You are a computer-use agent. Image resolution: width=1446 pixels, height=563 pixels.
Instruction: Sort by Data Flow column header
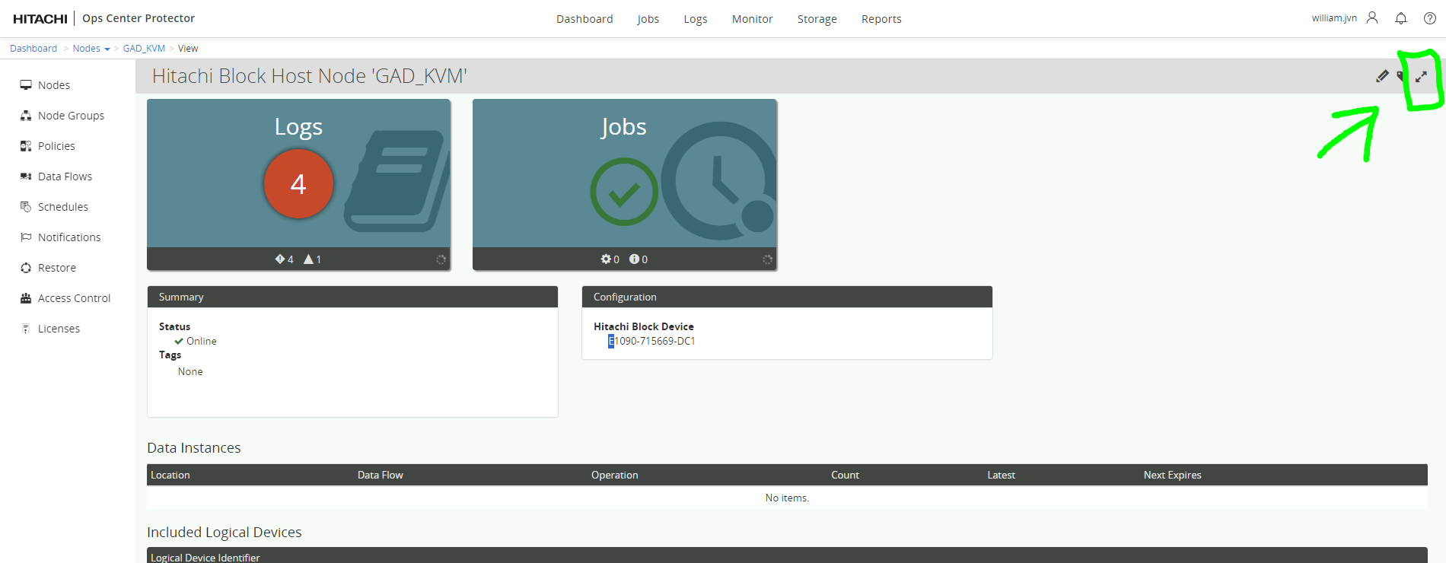[381, 476]
